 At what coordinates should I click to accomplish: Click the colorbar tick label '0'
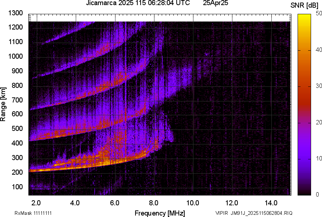[318, 194]
